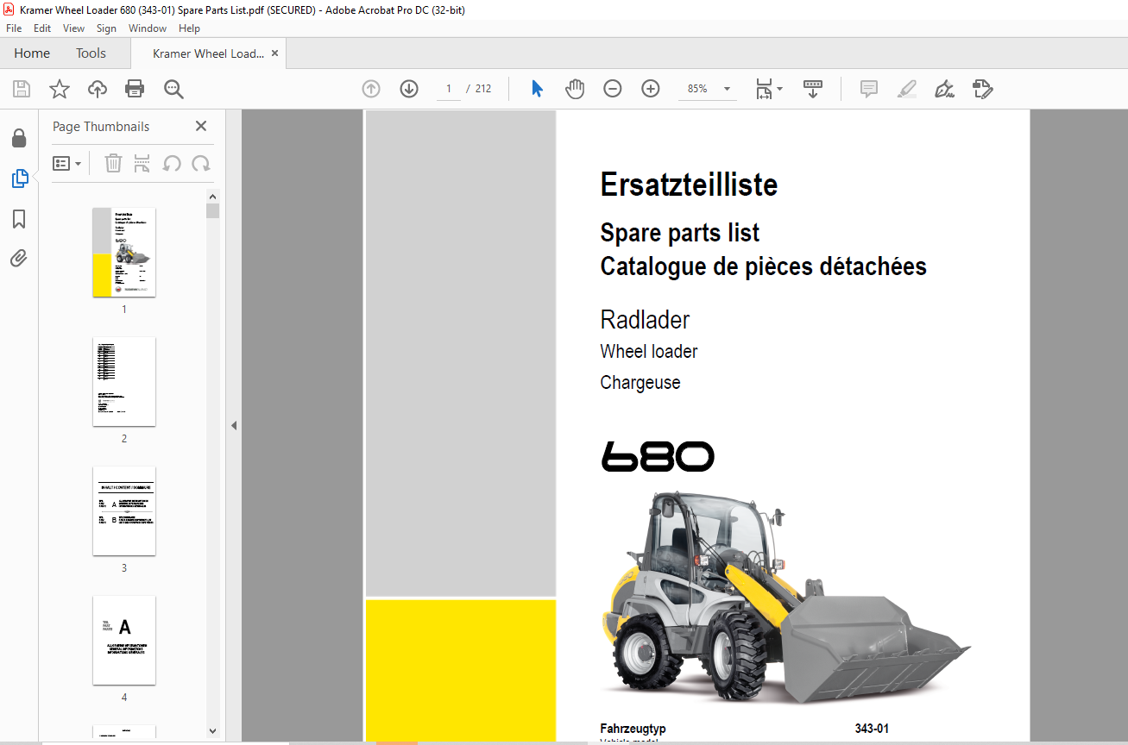The height and width of the screenshot is (745, 1128).
Task: Open the File menu
Action: point(14,28)
